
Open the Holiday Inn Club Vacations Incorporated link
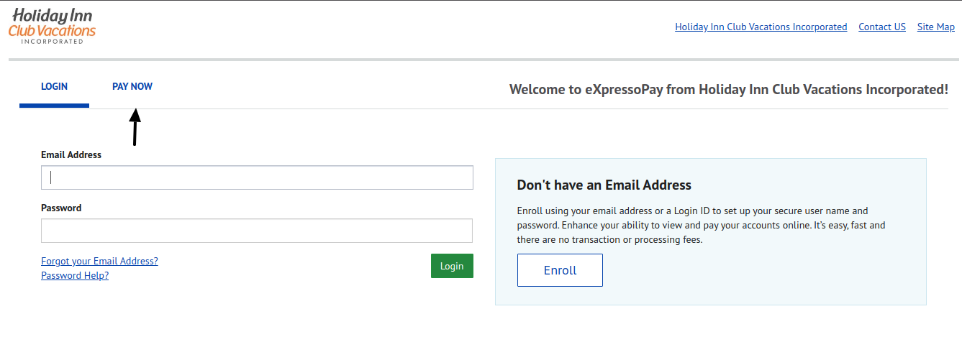pos(761,27)
